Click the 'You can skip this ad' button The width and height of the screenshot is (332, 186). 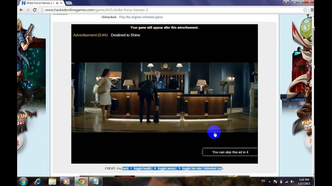point(230,152)
